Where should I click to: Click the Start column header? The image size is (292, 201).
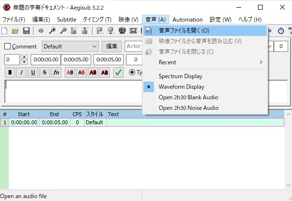click(24, 114)
